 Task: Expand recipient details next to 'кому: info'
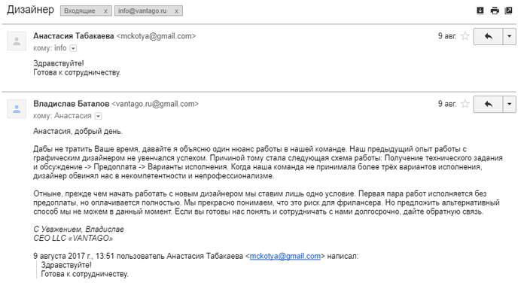[x=73, y=48]
